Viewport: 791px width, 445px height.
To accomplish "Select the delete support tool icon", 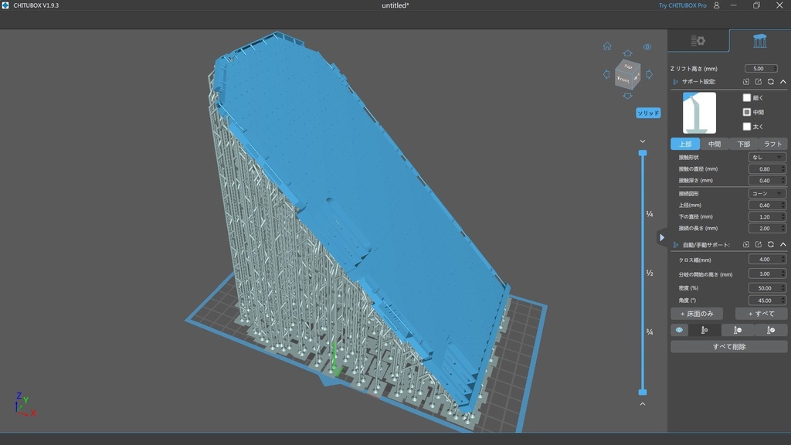I will tap(738, 330).
